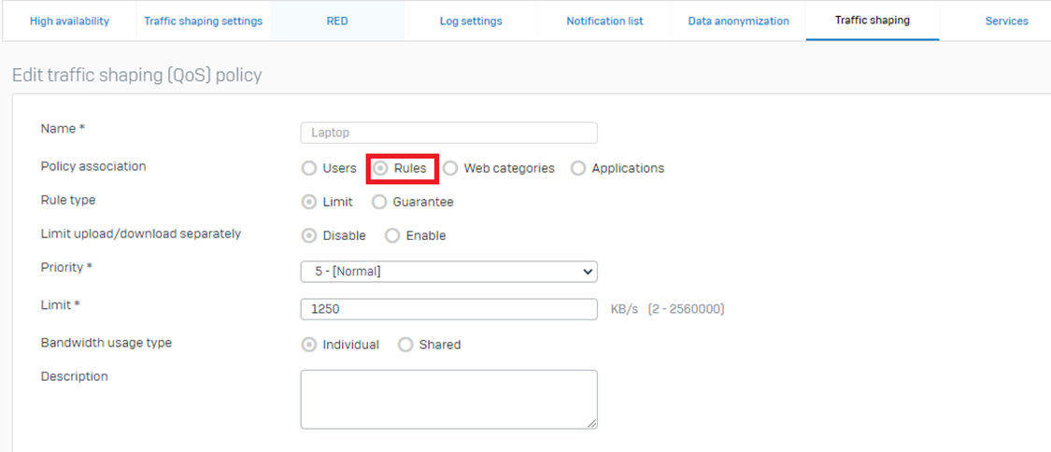Set rule type to Limit
Viewport: 1051px width, 452px height.
[309, 202]
